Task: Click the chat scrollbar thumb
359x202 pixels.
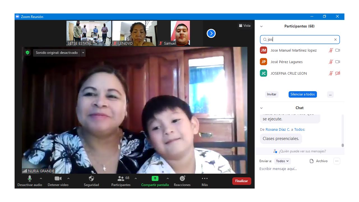Action: coord(342,145)
